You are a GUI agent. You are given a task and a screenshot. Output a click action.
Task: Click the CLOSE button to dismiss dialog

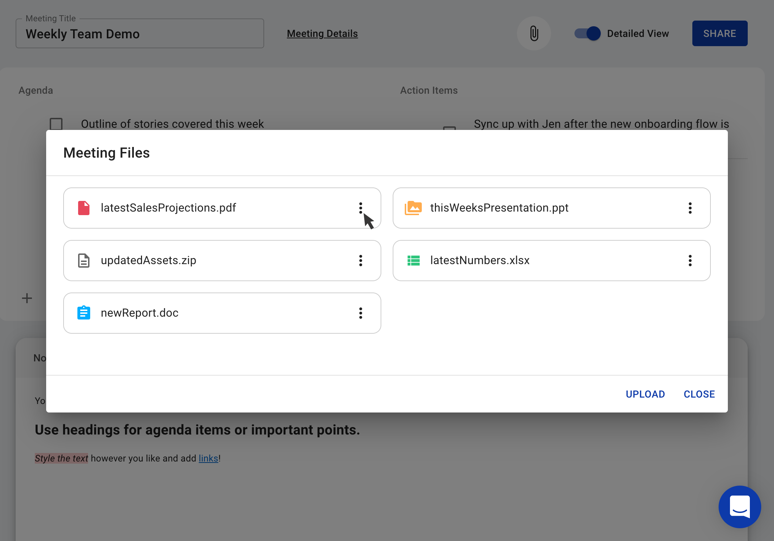[699, 394]
